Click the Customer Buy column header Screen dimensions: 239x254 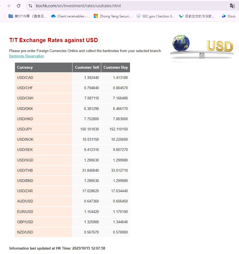coord(116,67)
